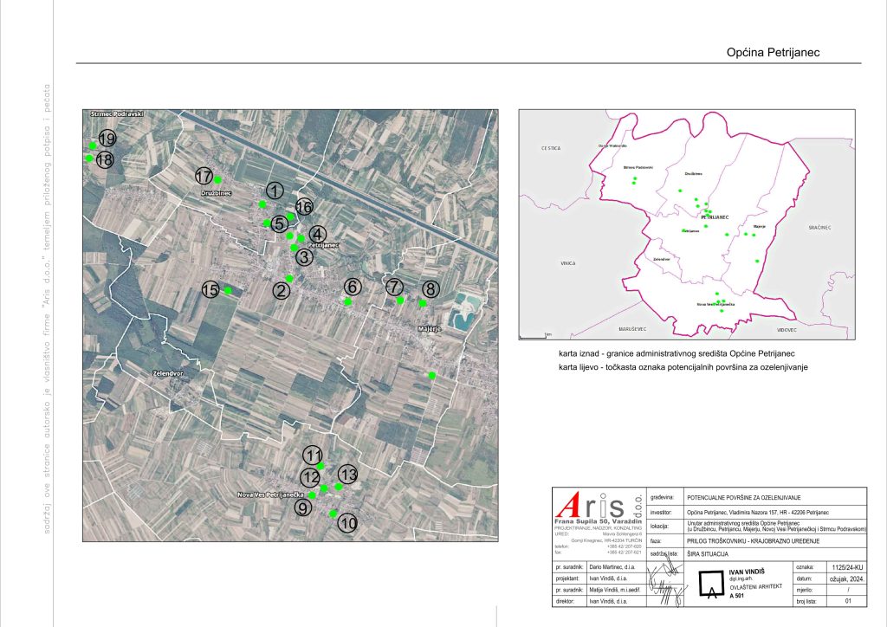Click PETRIJANEC label in the overview map
The height and width of the screenshot is (627, 887).
(715, 217)
